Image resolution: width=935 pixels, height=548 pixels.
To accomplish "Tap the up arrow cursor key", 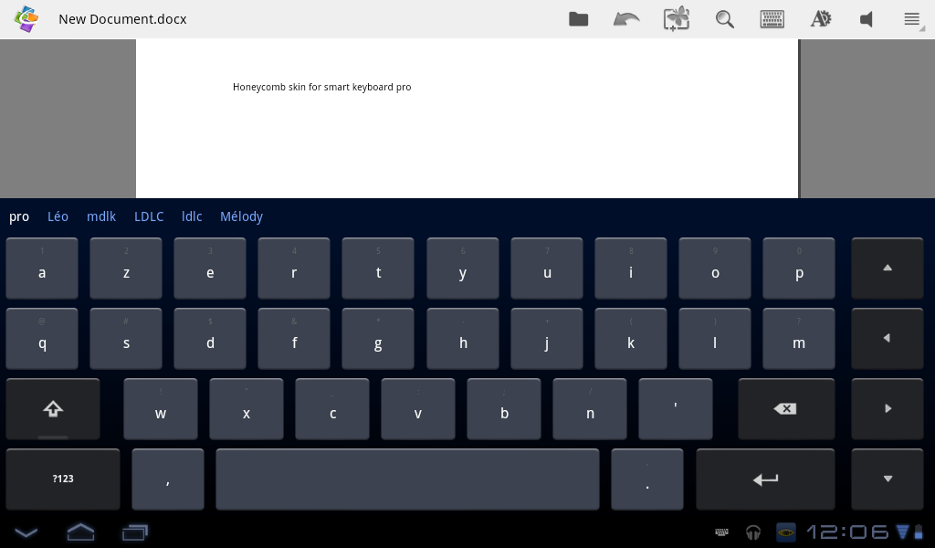I will coord(888,269).
